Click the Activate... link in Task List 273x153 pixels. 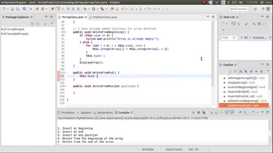260,37
